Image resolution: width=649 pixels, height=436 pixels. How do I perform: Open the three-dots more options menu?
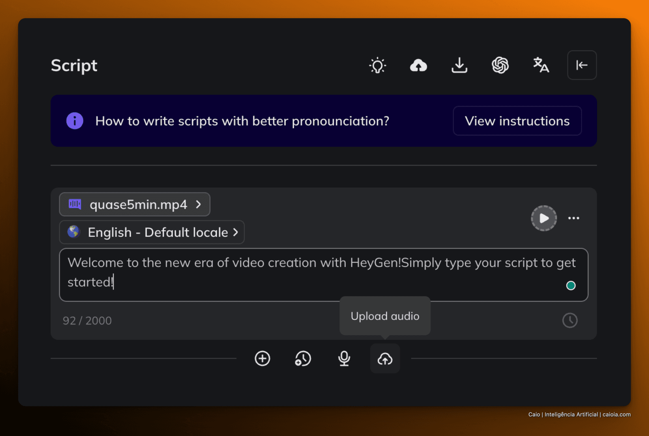click(574, 218)
